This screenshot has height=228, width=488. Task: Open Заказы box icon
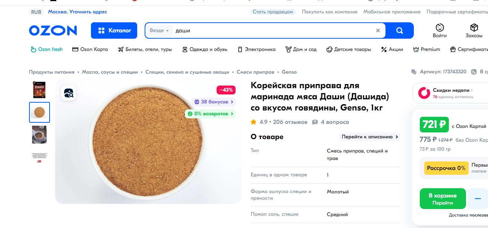474,28
